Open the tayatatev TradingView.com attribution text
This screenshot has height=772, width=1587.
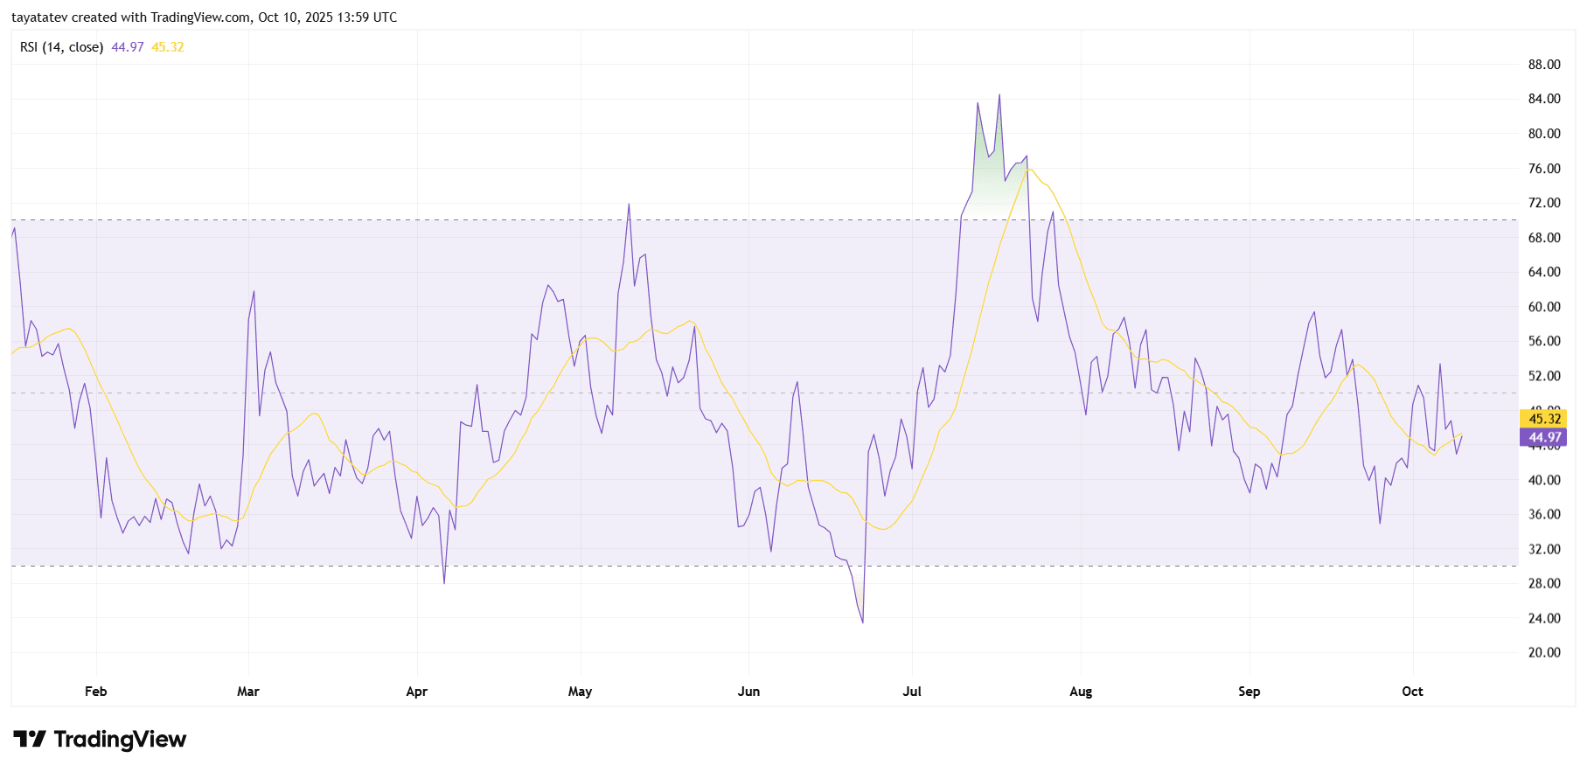[204, 17]
